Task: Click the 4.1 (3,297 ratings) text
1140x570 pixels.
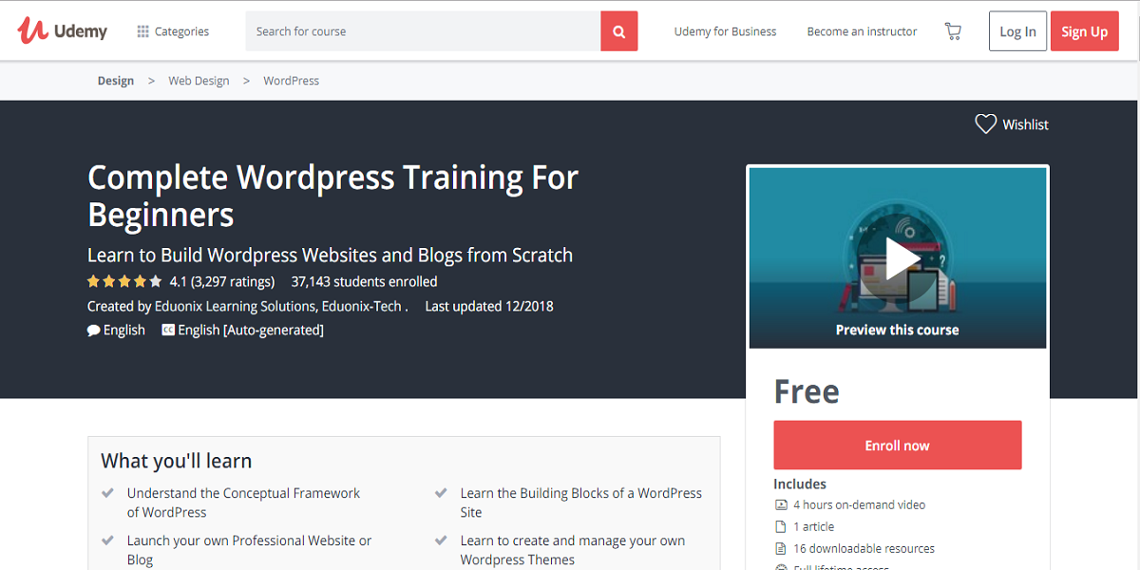Action: coord(222,281)
